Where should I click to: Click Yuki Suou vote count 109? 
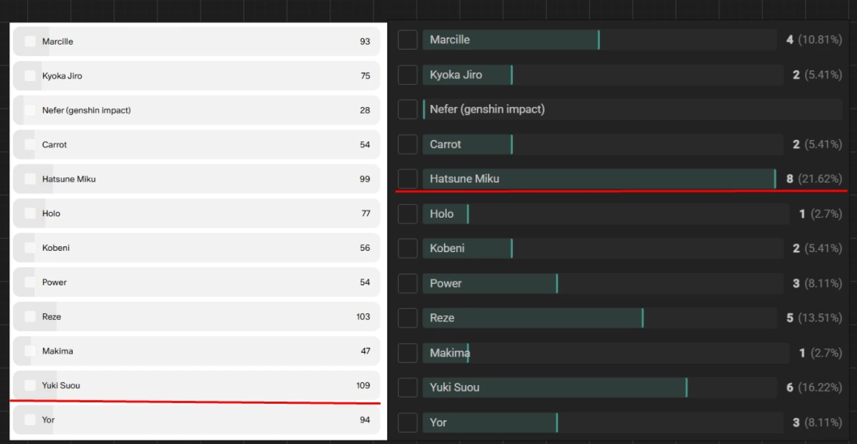pyautogui.click(x=363, y=385)
